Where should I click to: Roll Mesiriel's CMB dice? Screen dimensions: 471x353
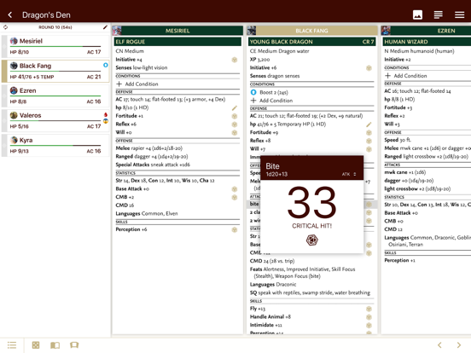235,197
